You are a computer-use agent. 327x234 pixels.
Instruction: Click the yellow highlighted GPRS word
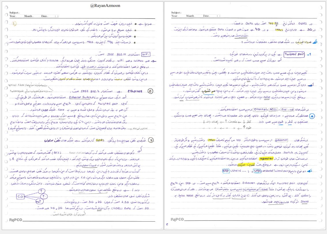pyautogui.click(x=100, y=140)
